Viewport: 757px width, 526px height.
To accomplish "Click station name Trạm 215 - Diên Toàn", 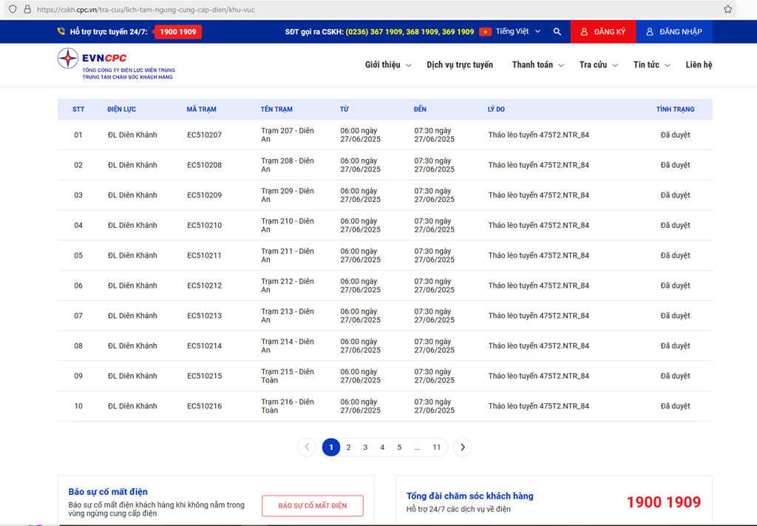I will point(288,376).
